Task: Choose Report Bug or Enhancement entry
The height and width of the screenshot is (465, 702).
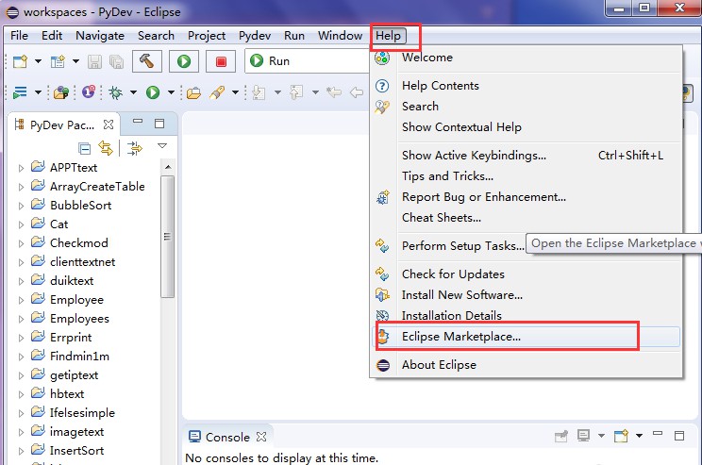Action: (526, 197)
